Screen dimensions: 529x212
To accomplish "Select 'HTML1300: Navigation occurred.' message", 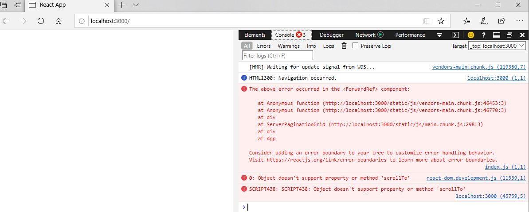I will 293,78.
